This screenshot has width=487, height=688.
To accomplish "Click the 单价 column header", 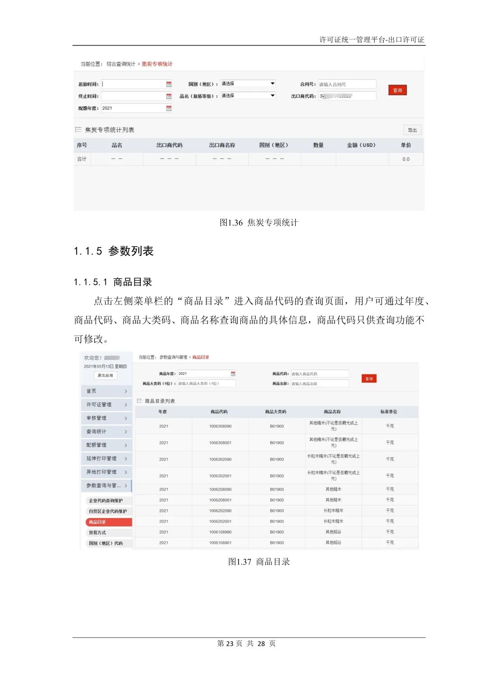I will [x=406, y=145].
